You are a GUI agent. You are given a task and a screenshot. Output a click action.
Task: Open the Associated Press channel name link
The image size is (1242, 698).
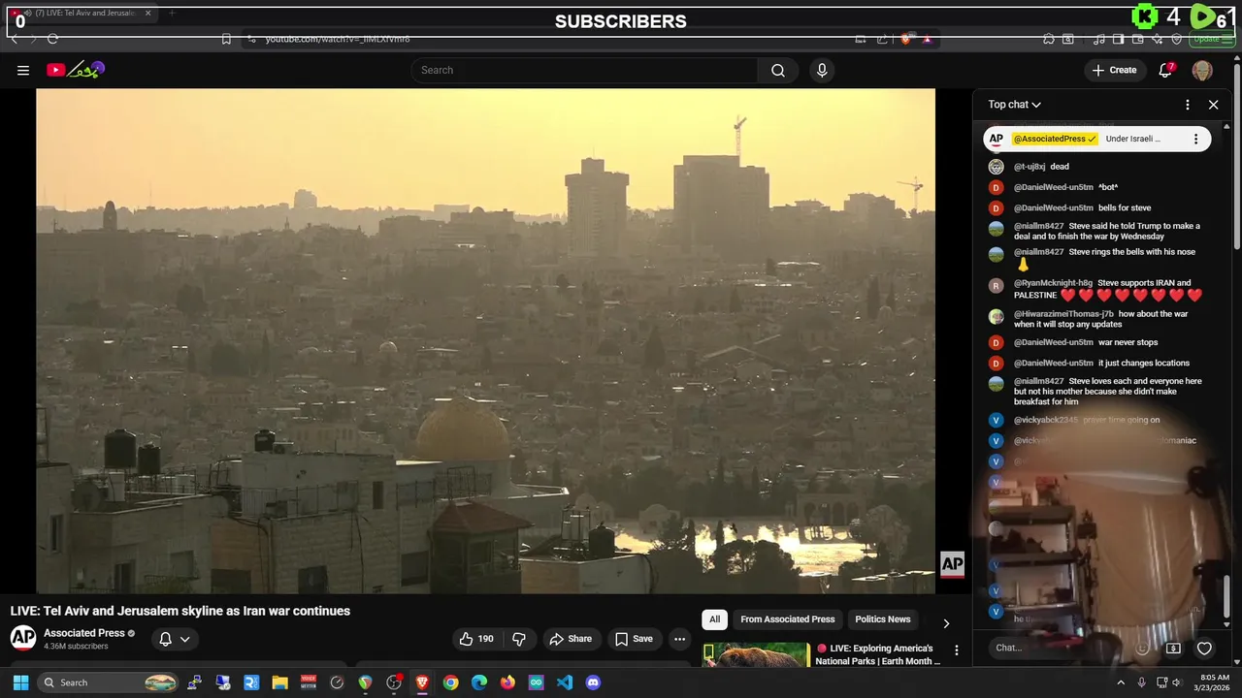84,633
